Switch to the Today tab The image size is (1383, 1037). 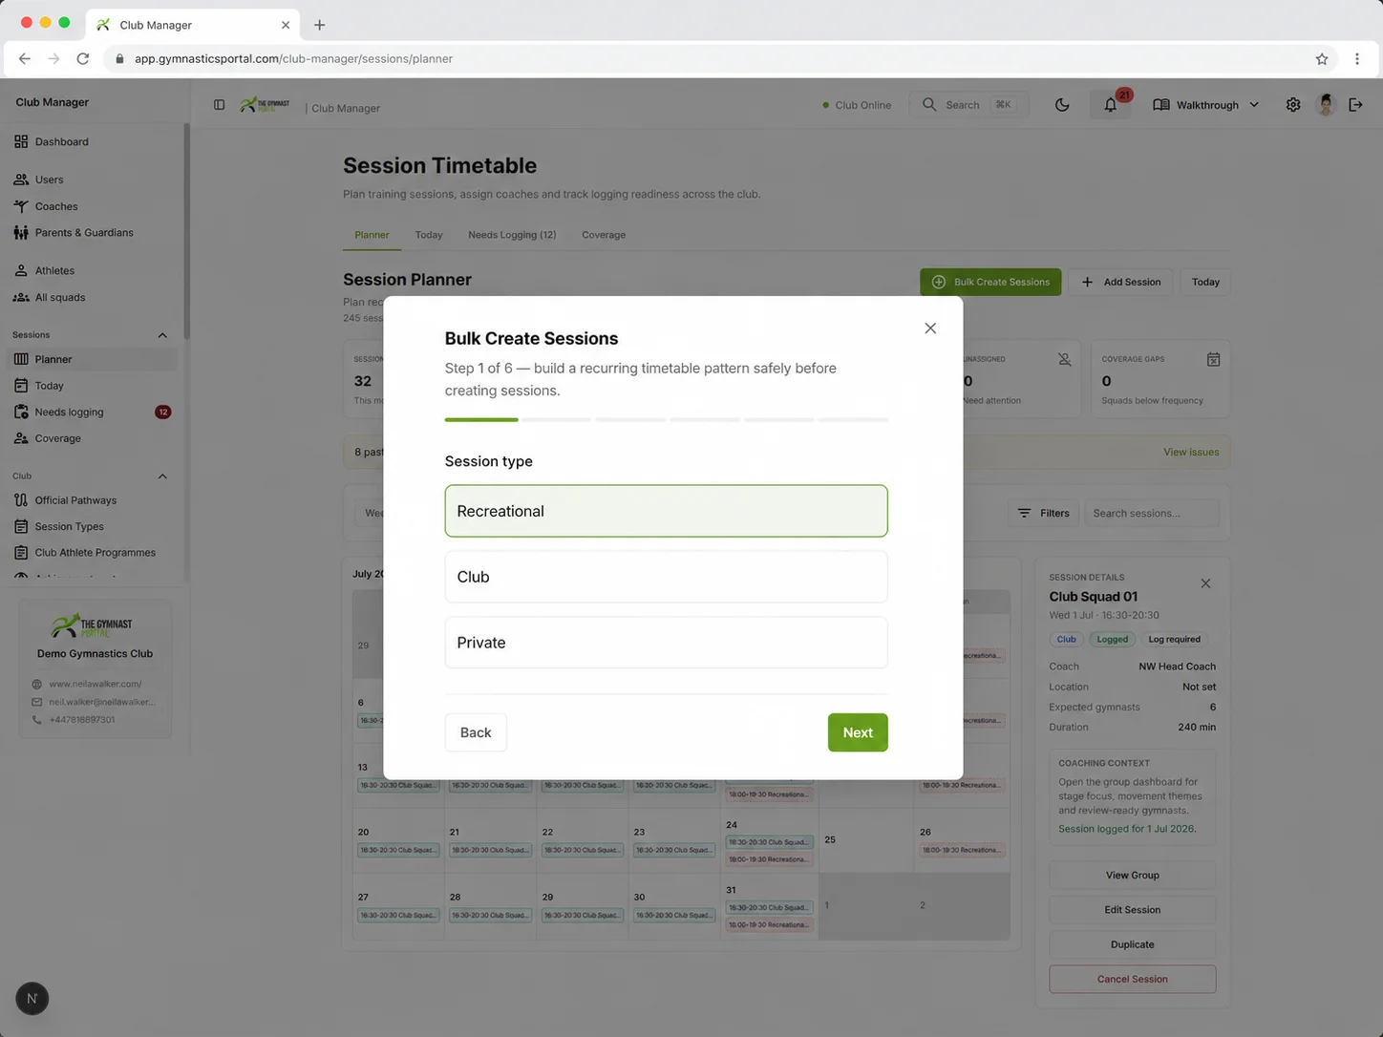pyautogui.click(x=429, y=235)
